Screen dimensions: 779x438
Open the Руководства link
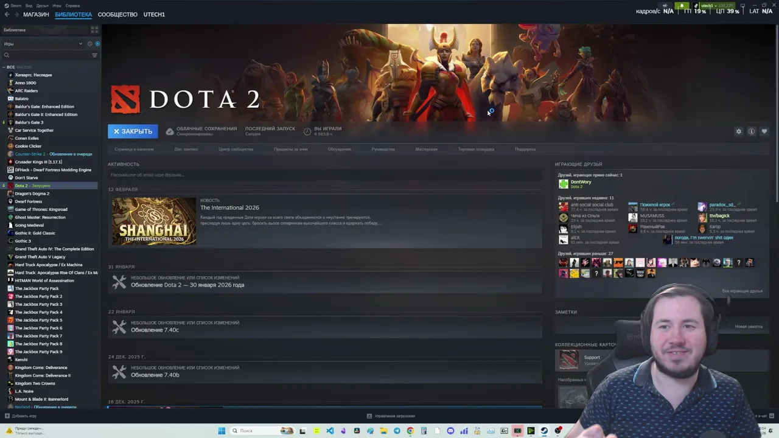coord(383,149)
